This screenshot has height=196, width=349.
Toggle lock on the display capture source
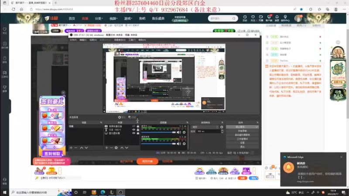(x=138, y=133)
